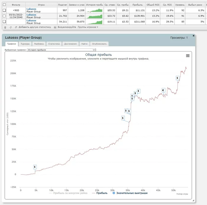The image size is (207, 205).
Task: Sort by 'Уровень' column header
Action: pyautogui.click(x=180, y=5)
